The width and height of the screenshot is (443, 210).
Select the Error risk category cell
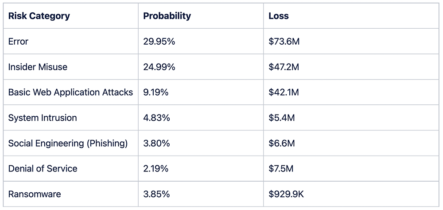[18, 42]
